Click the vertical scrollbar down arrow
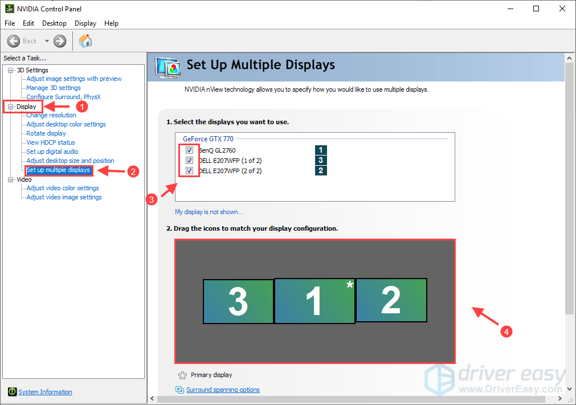This screenshot has width=576, height=405. [x=569, y=389]
